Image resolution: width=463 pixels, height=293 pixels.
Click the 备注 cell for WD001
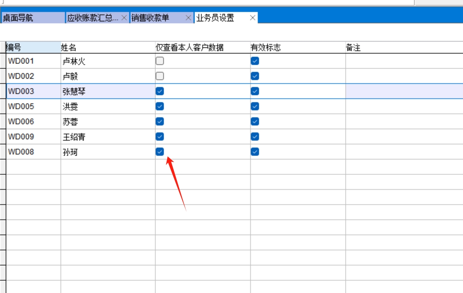(403, 61)
